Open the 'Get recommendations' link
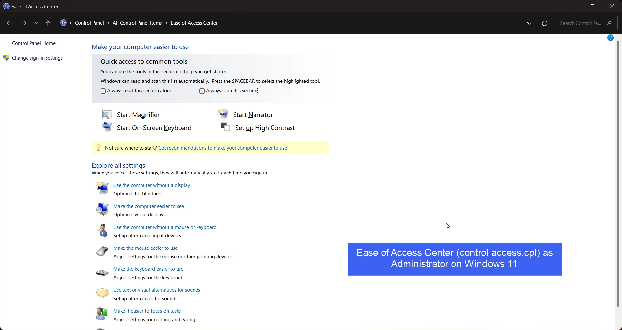Image resolution: width=622 pixels, height=330 pixels. 222,148
